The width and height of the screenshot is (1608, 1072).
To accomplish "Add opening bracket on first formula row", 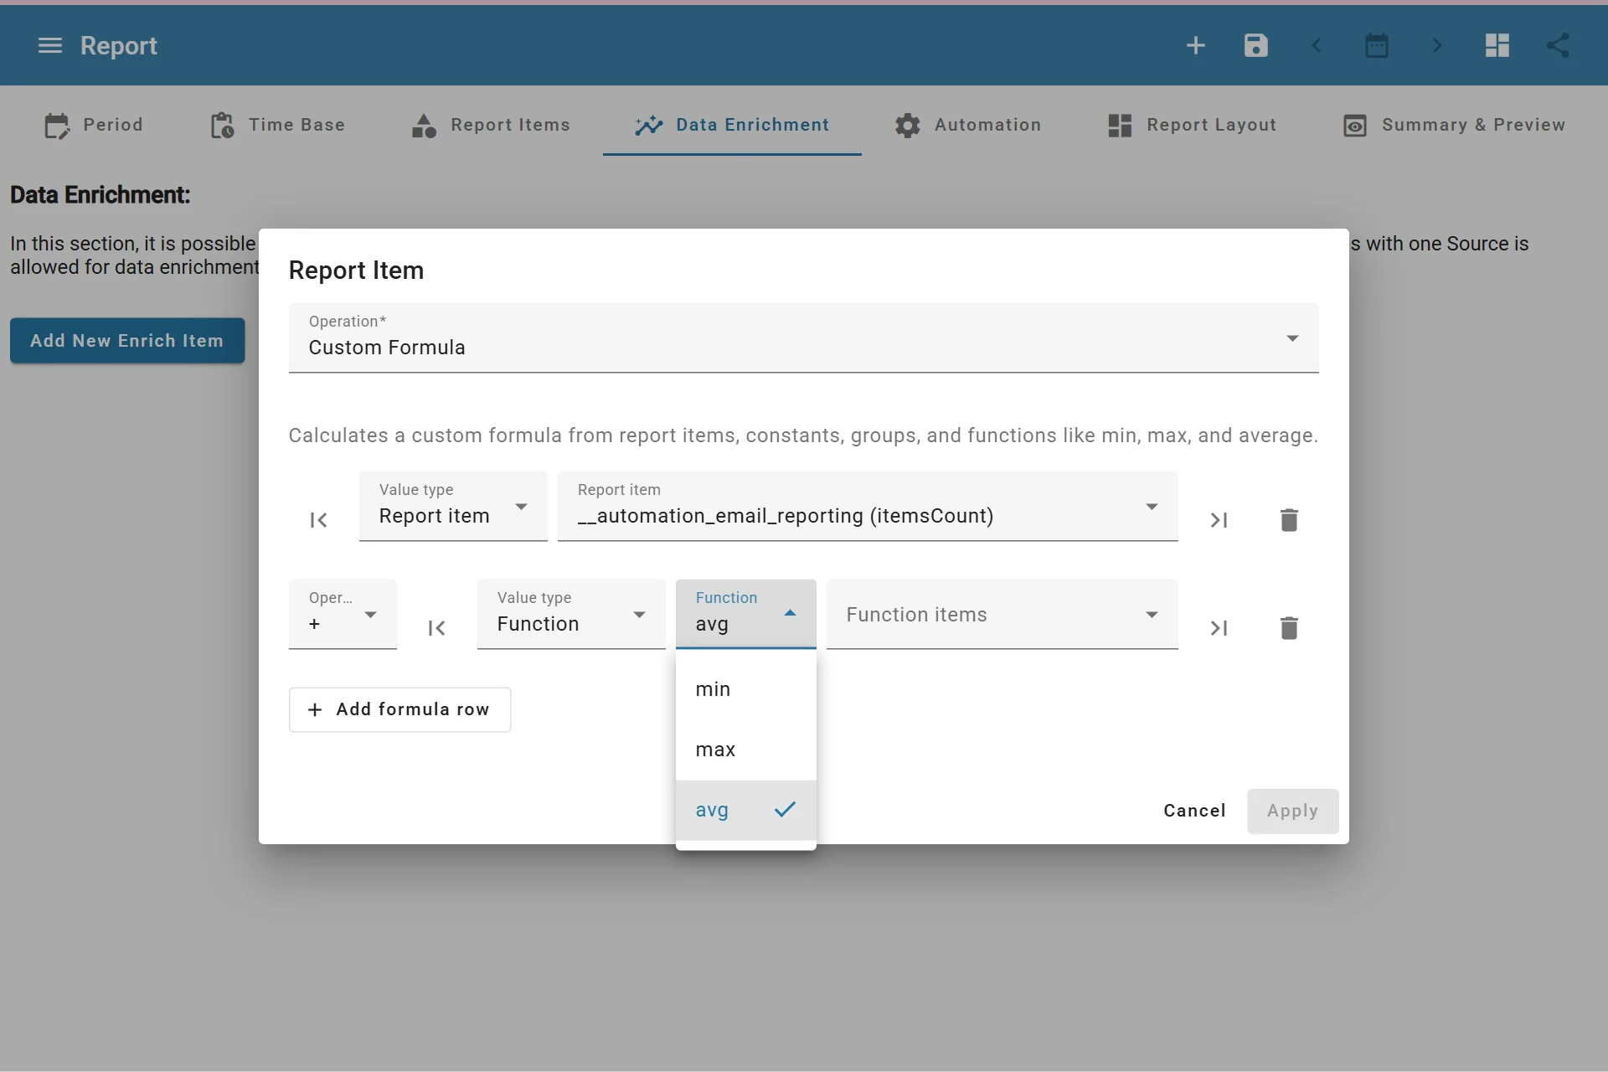I will [x=319, y=520].
